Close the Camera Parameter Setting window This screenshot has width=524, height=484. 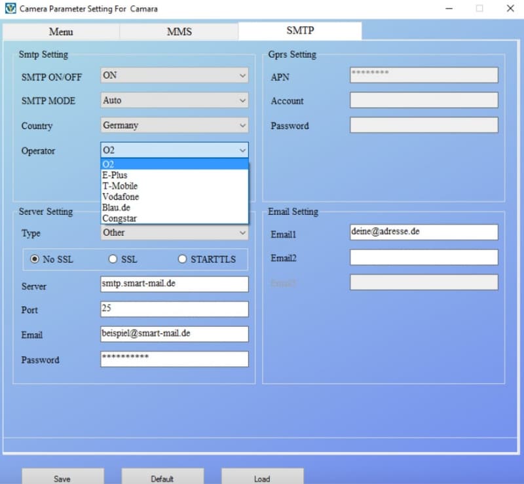point(510,9)
